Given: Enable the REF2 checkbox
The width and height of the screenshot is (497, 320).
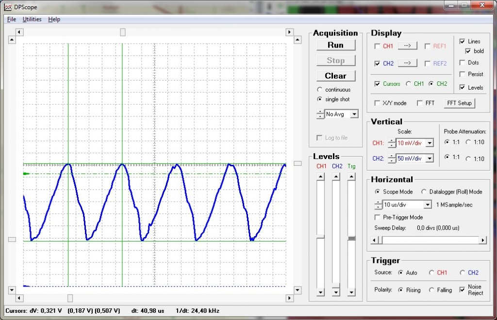Looking at the screenshot, I should 428,64.
